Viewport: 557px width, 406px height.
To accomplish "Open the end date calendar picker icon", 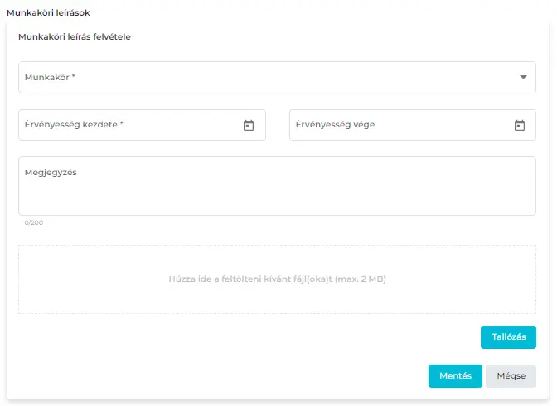I will coord(520,126).
